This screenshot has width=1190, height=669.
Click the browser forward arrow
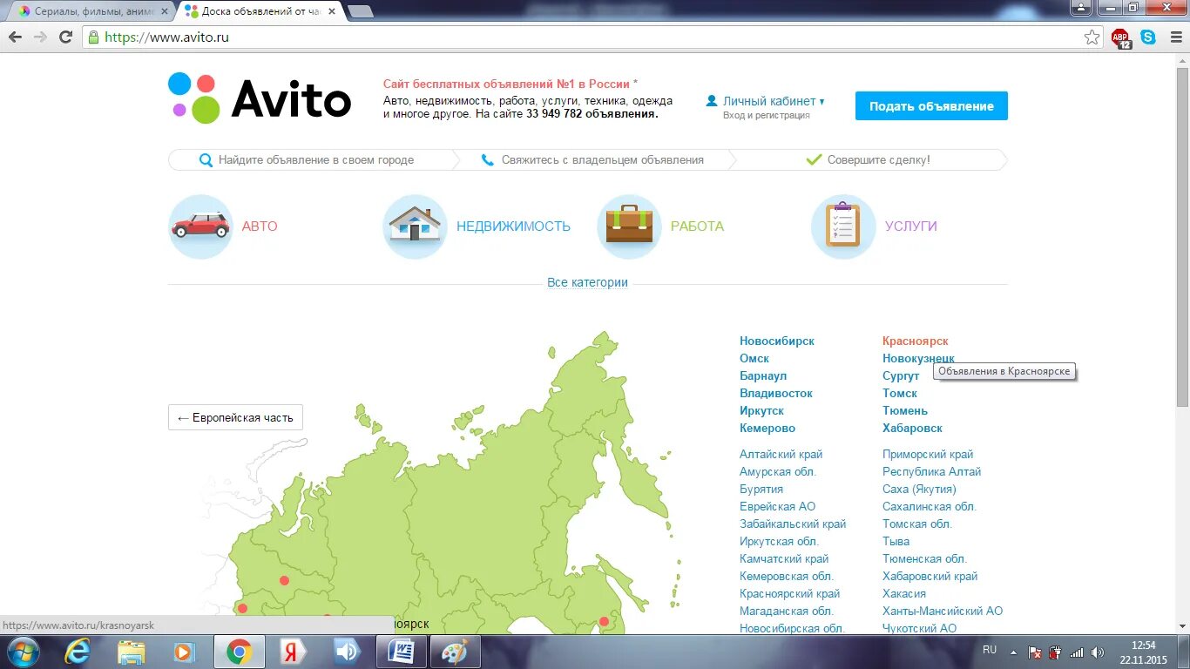(40, 37)
